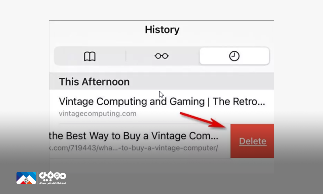Open the Bookmarks book icon tab
Image resolution: width=323 pixels, height=194 pixels.
point(90,56)
